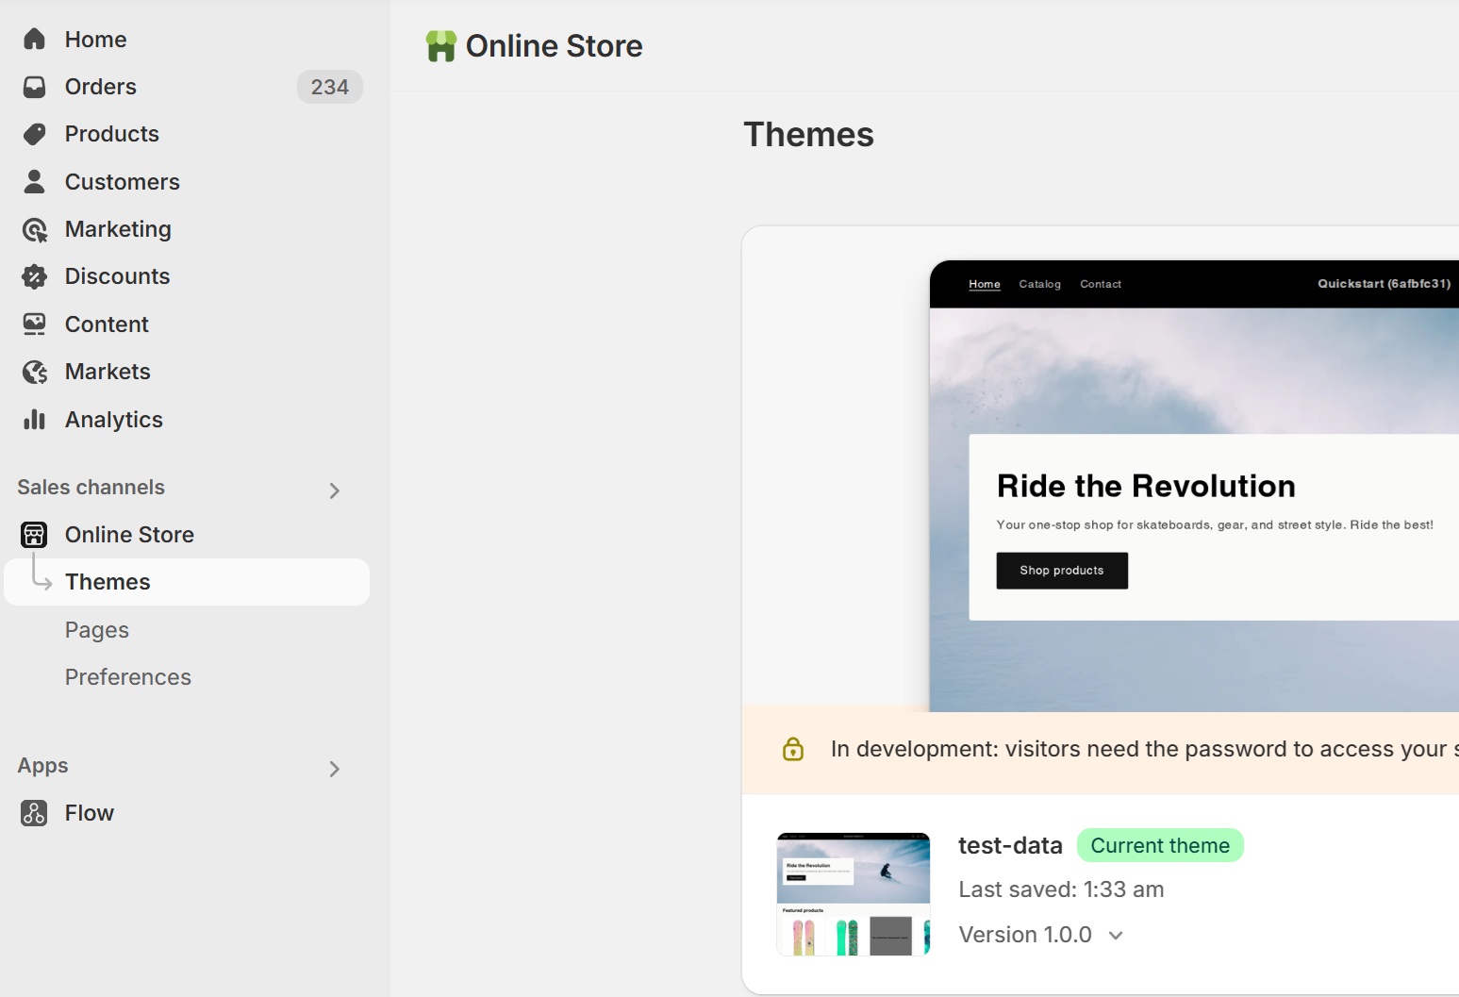Expand the Apps section chevron
Screen dimensions: 1459x997
(x=334, y=769)
